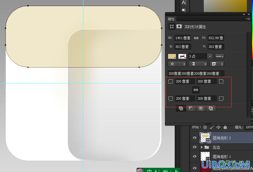Click the combined corner radii text field
Screen dimensions: 253x172
pyautogui.click(x=196, y=73)
